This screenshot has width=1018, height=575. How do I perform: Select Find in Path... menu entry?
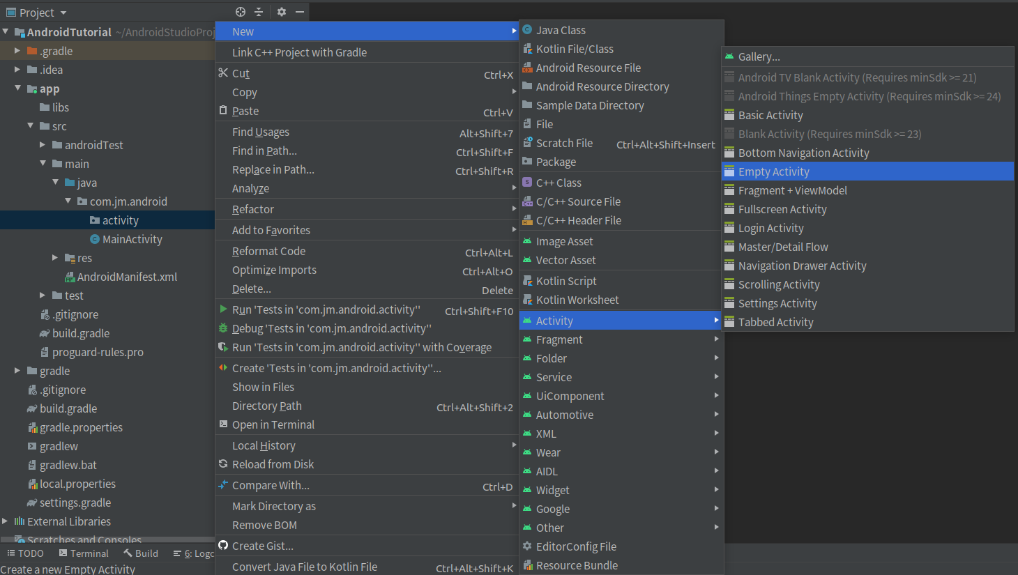pyautogui.click(x=367, y=151)
